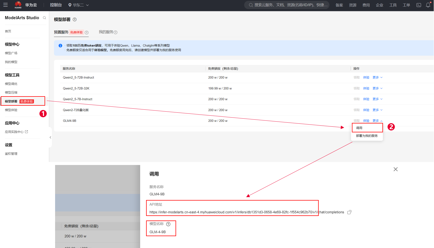
Task: Click 体验 for GLM4-9B
Action: pos(366,121)
